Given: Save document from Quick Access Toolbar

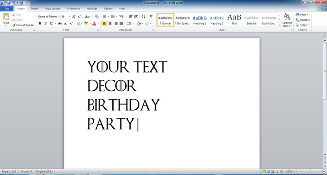Looking at the screenshot, I should pyautogui.click(x=9, y=3).
